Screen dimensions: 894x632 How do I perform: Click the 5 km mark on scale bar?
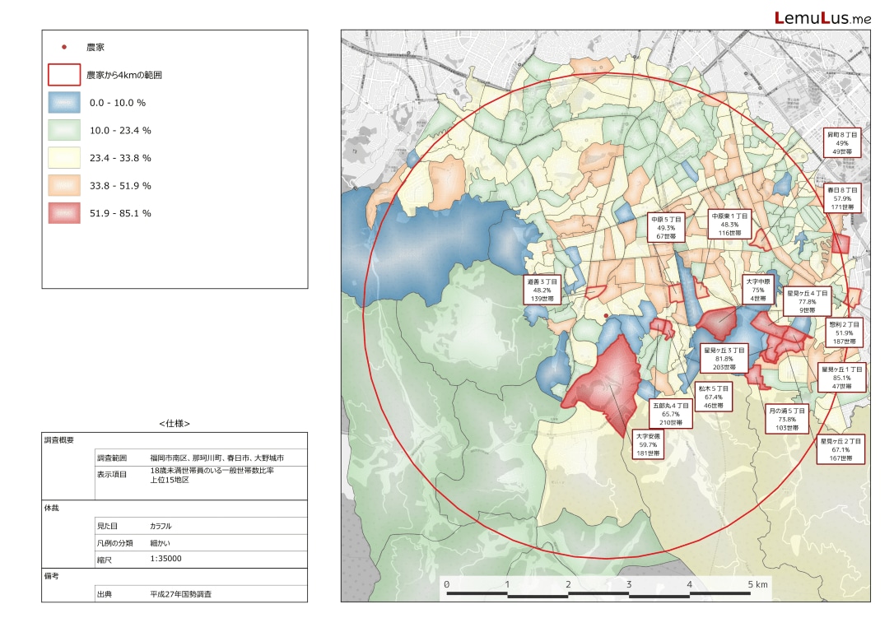(x=757, y=584)
